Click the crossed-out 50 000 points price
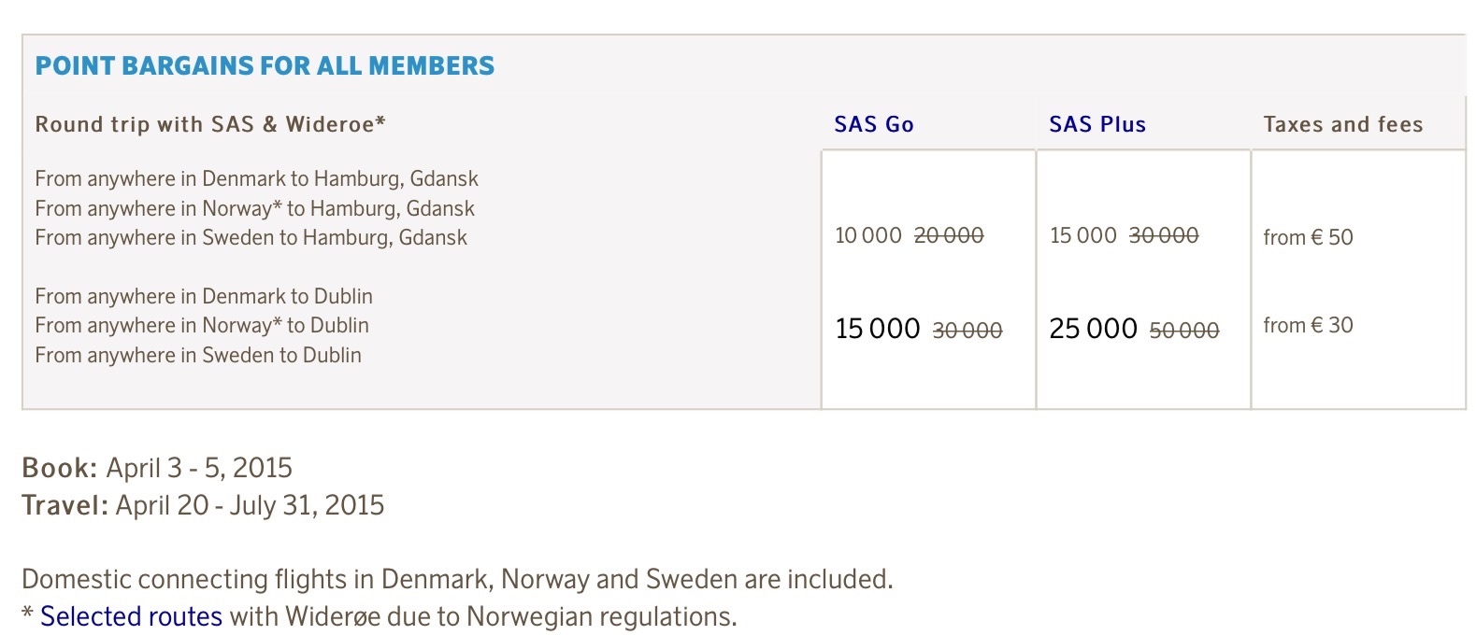This screenshot has height=635, width=1476. tap(1184, 331)
